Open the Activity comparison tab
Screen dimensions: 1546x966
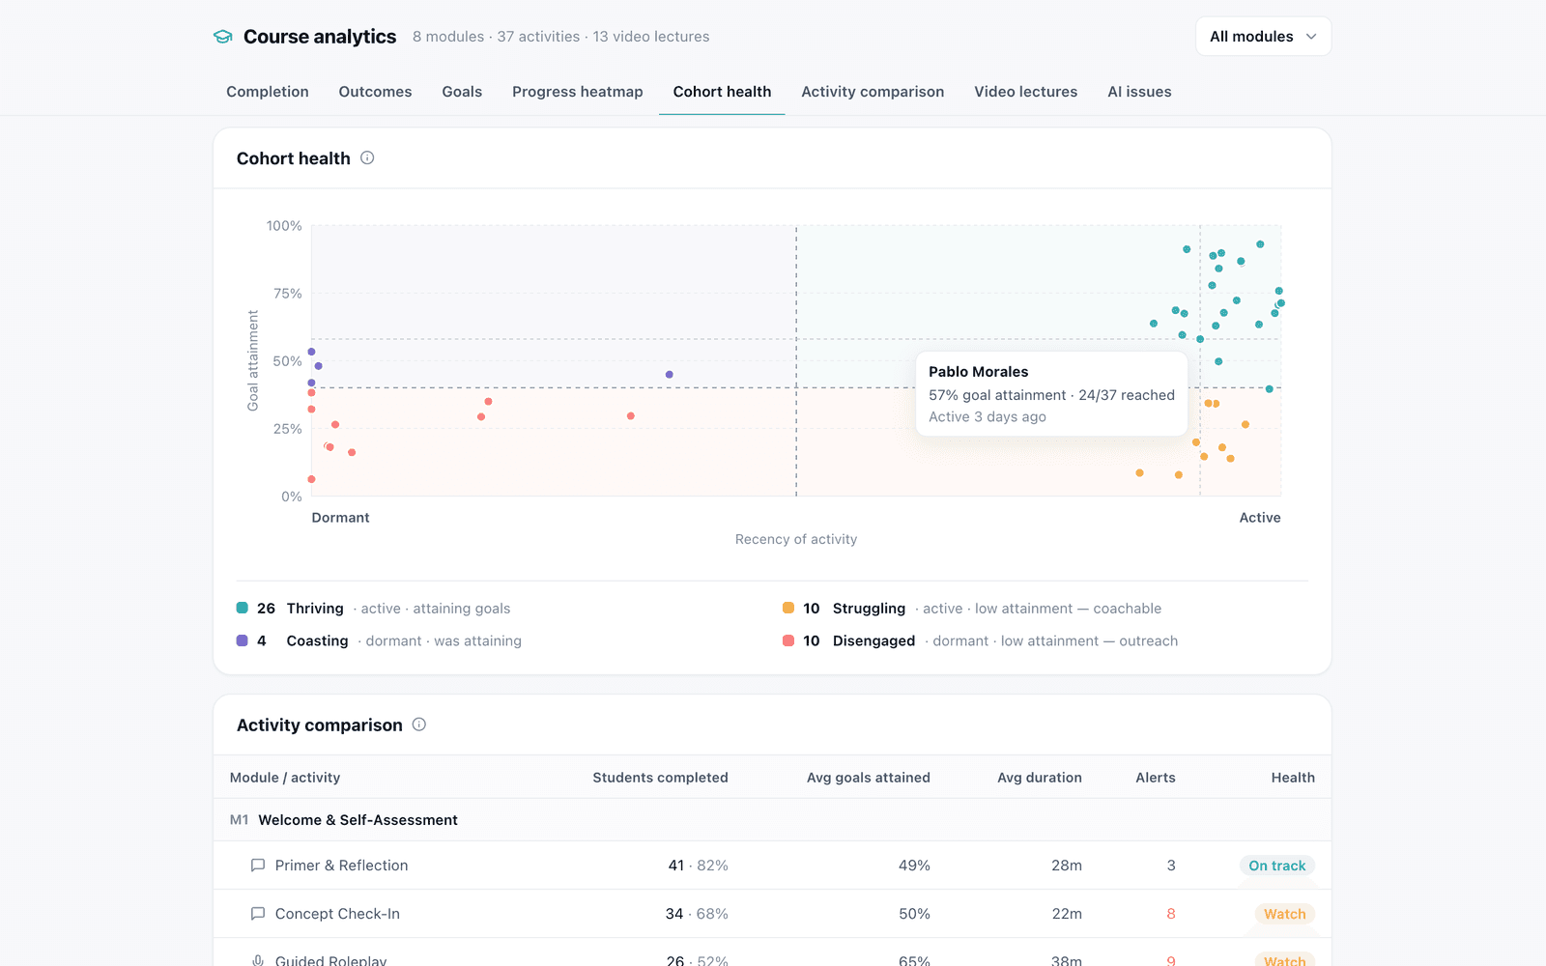point(873,92)
